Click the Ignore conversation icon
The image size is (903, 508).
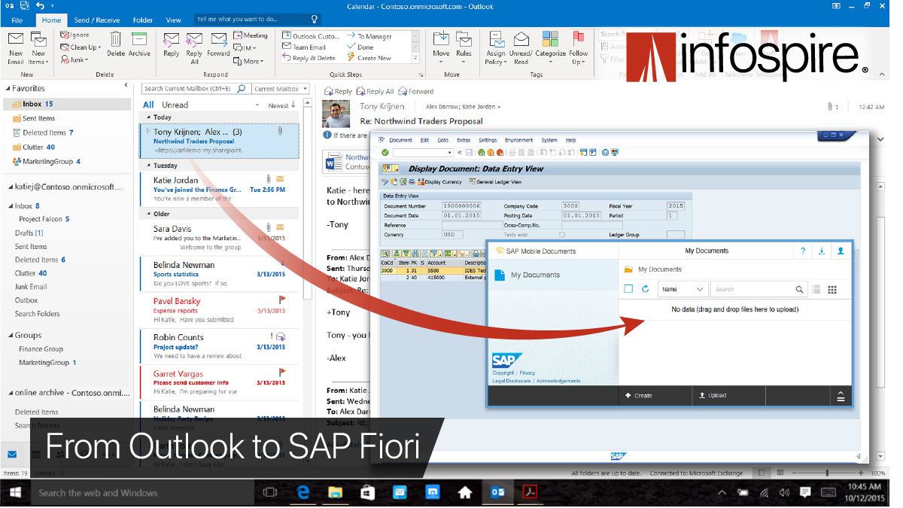(x=65, y=35)
